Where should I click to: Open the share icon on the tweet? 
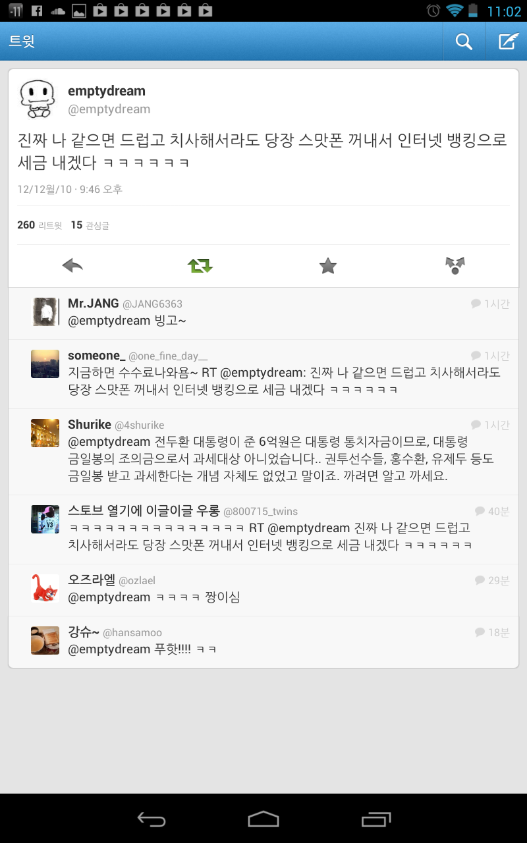[x=455, y=265]
